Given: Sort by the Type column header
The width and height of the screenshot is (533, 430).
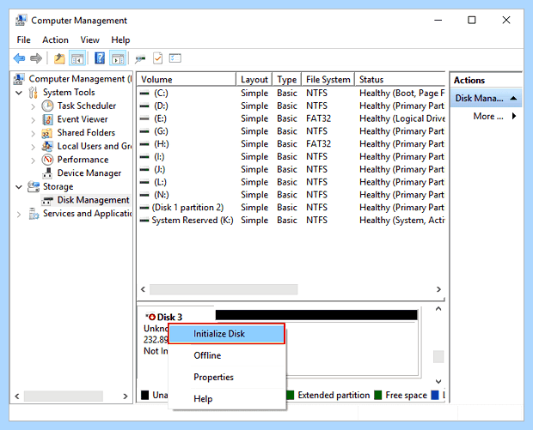Looking at the screenshot, I should point(287,80).
